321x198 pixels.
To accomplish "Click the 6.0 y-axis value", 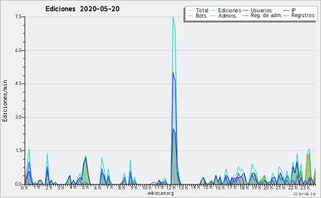I will tap(18, 50).
